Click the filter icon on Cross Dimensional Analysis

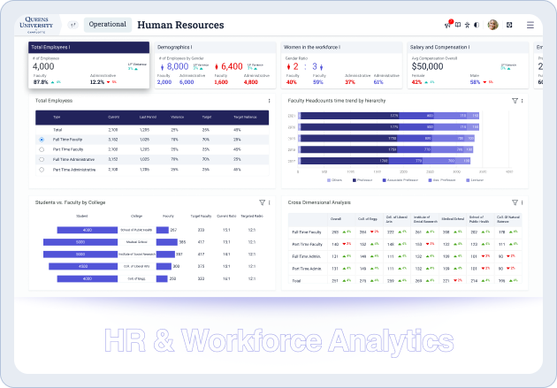515,202
